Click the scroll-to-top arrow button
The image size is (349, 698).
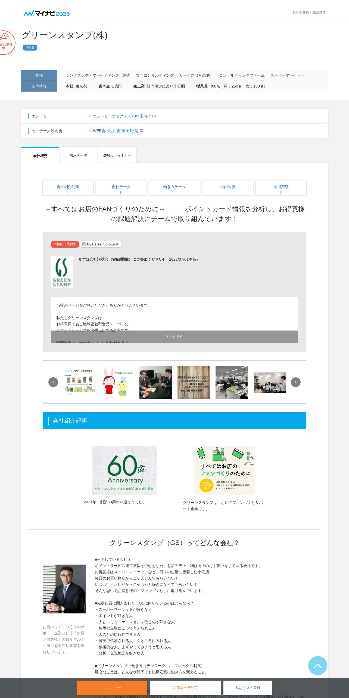point(317,666)
